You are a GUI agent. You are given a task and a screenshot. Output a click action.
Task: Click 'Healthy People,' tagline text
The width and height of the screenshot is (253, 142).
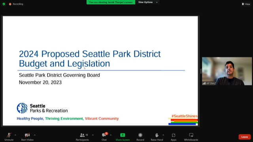pos(30,119)
